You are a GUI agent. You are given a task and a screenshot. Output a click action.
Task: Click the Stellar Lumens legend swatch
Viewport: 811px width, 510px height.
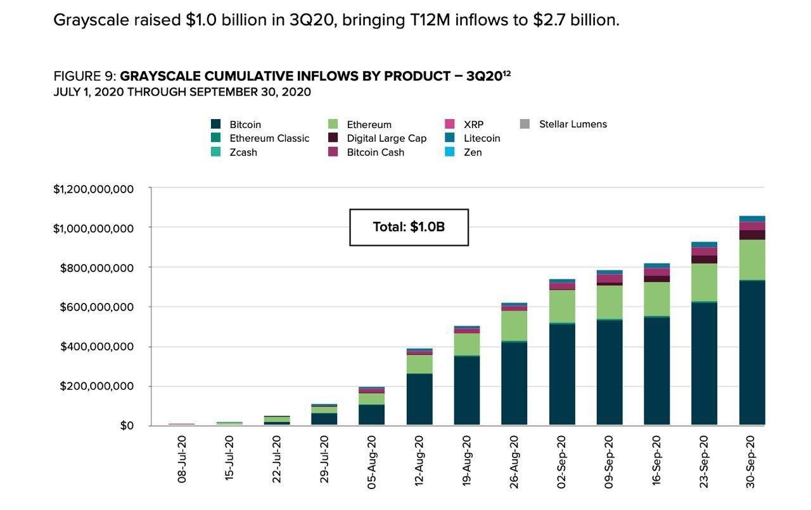[x=525, y=124]
